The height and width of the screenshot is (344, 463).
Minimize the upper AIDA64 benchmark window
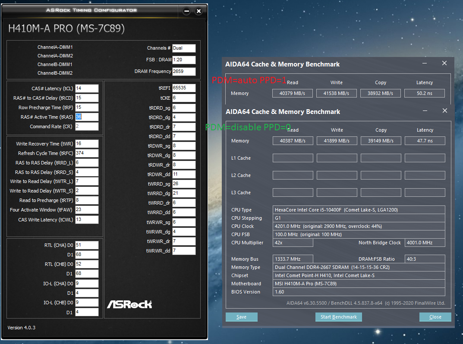coord(425,63)
